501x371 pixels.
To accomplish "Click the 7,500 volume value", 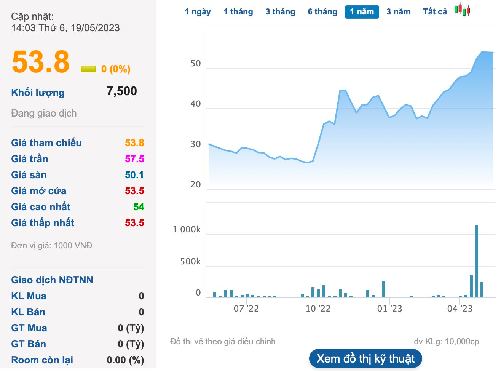I will [x=122, y=91].
